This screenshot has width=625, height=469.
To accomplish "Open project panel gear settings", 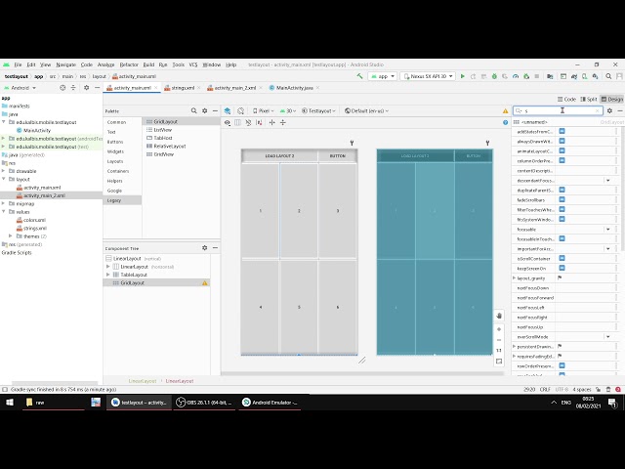I will click(87, 88).
